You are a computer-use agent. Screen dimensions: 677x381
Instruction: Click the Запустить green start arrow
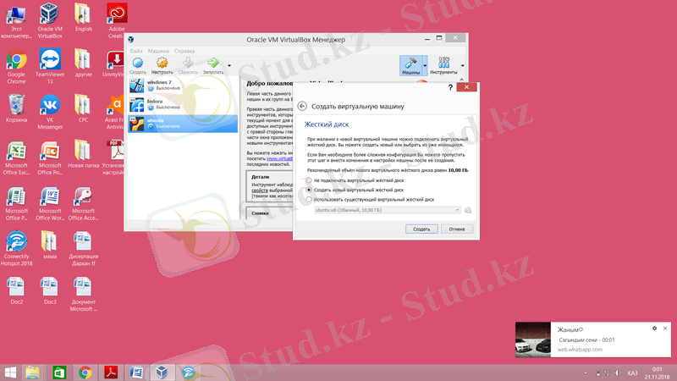tap(213, 66)
